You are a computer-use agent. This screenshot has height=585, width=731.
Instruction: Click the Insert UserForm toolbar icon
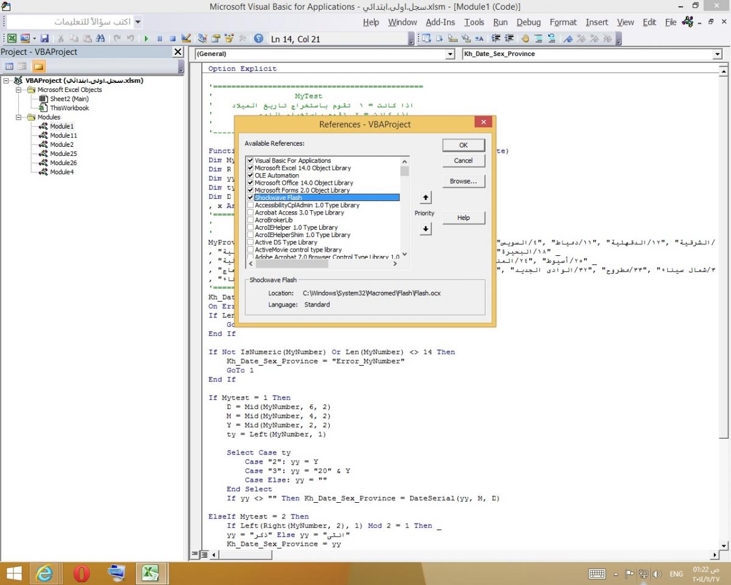tap(24, 38)
